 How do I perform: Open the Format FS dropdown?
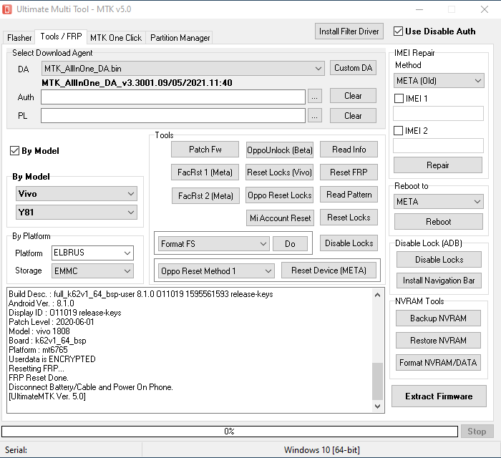tap(213, 244)
